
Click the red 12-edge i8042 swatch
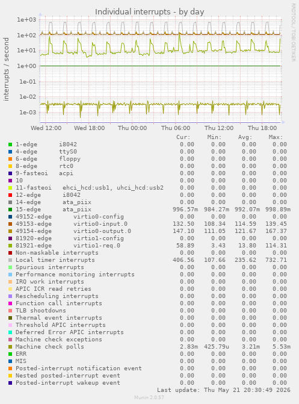point(10,195)
